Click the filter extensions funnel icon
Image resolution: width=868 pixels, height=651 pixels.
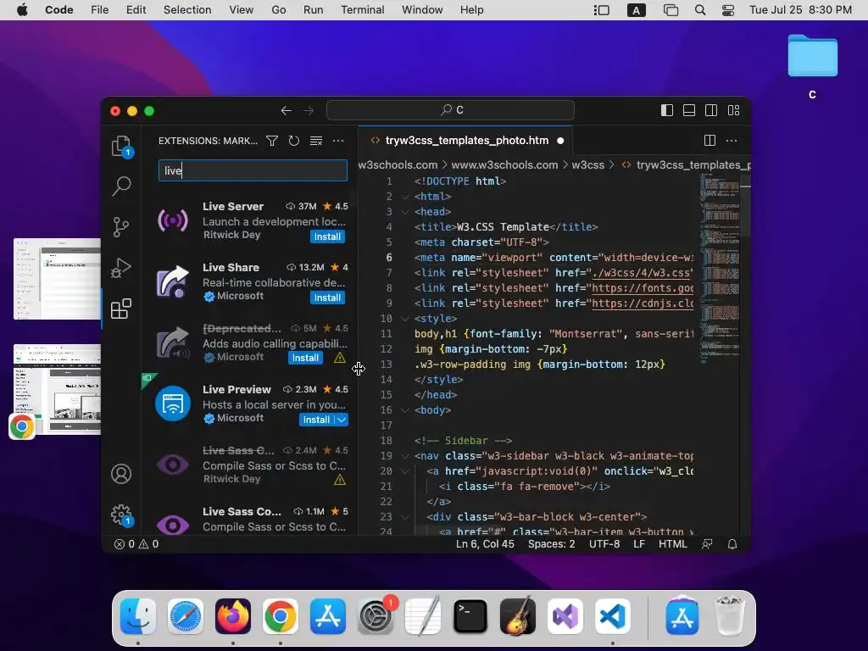272,142
